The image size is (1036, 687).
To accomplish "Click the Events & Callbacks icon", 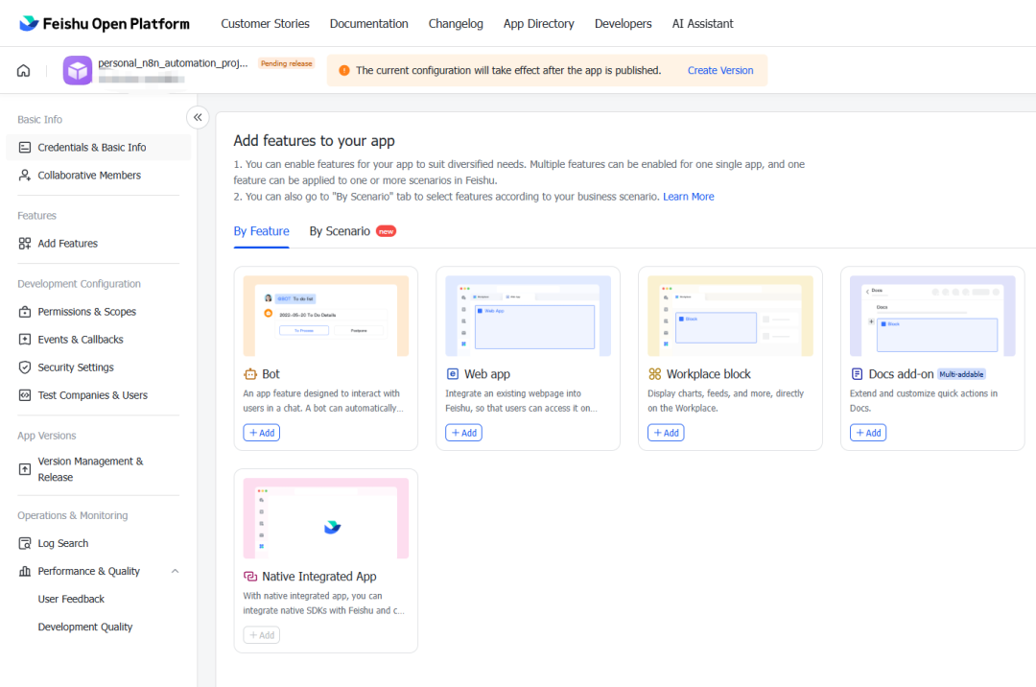I will [25, 340].
